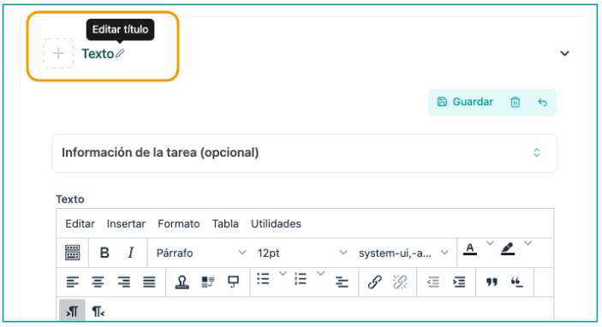Increase indent of the paragraph

(459, 282)
